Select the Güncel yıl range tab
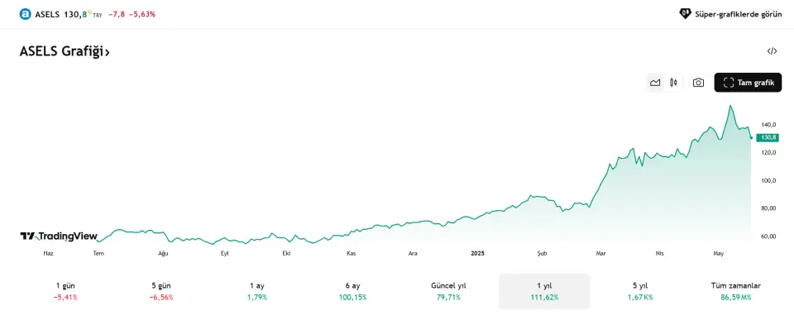 click(x=448, y=291)
